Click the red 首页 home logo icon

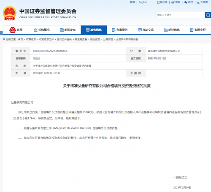13,30
